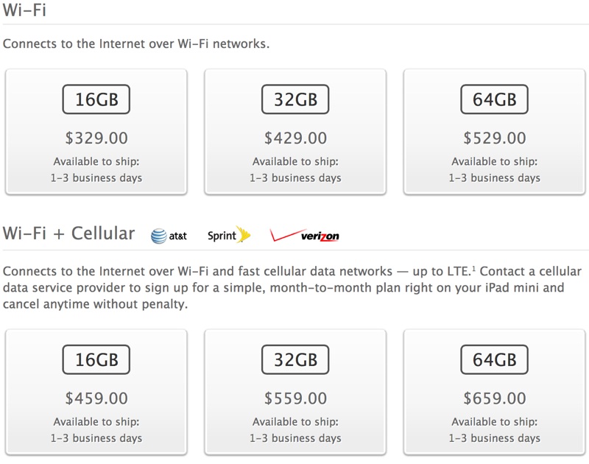This screenshot has width=589, height=464.
Task: Select the Wi-Fi 16GB $329.00 option
Action: click(x=96, y=132)
